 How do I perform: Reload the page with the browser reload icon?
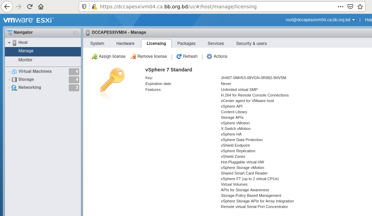point(30,7)
